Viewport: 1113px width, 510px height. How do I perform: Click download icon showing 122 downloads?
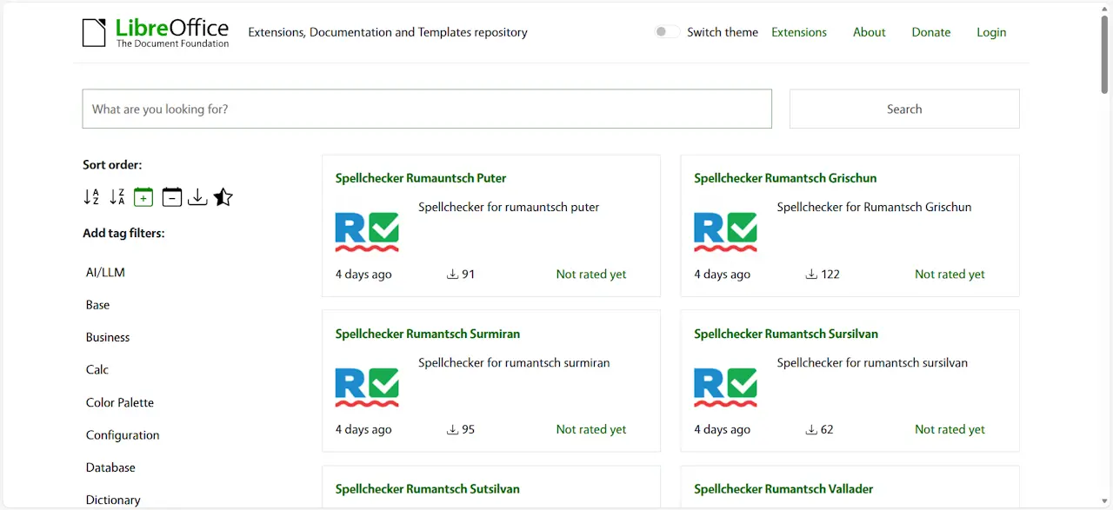click(811, 274)
